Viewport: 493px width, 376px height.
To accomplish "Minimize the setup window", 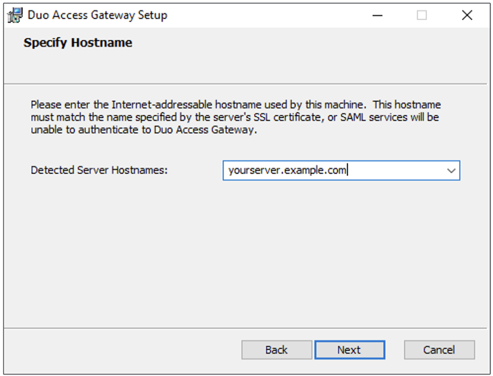I will (377, 15).
